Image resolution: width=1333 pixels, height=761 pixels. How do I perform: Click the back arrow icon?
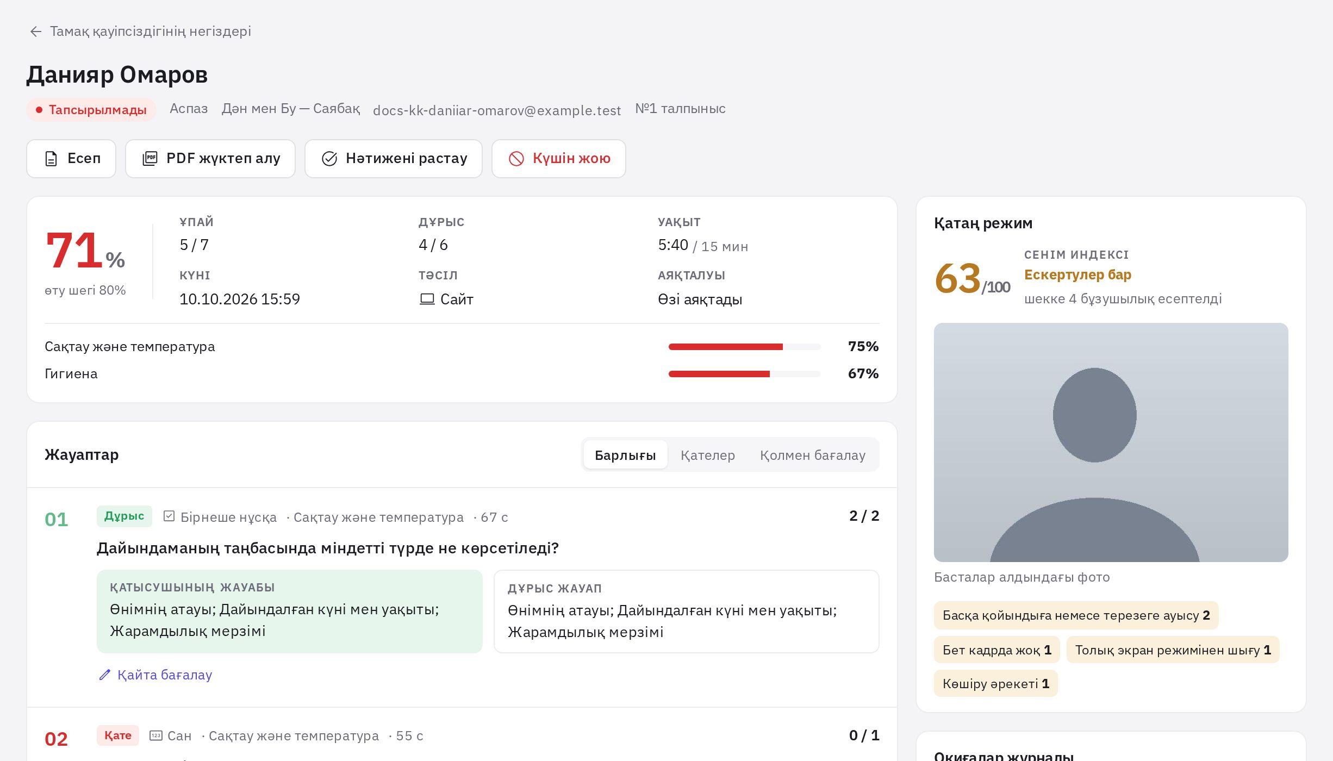click(x=36, y=32)
